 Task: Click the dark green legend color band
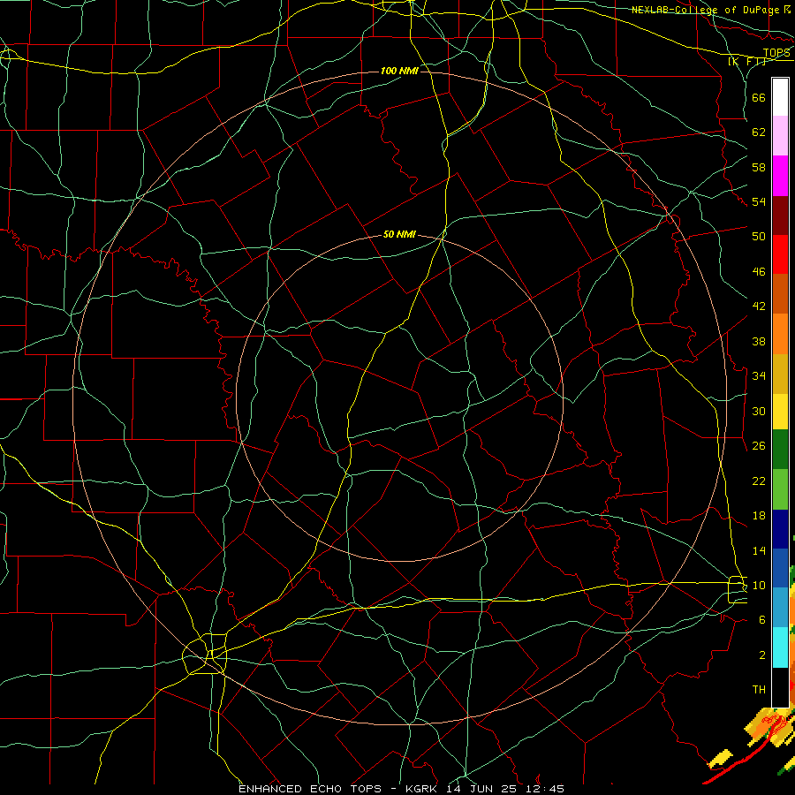780,450
